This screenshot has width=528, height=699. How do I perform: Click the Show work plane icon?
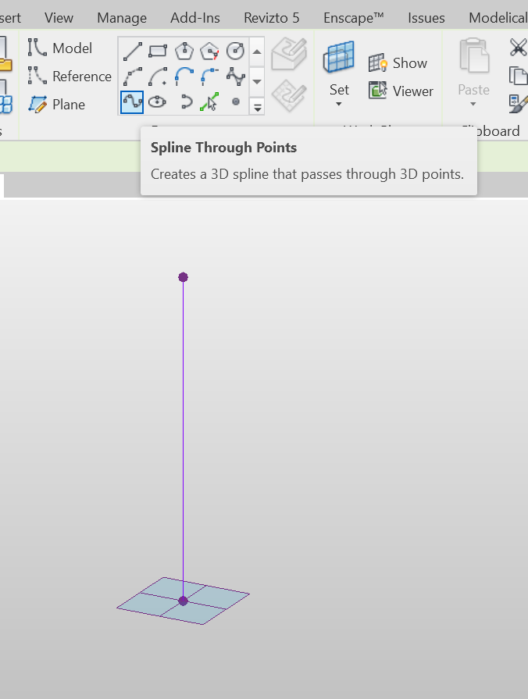[378, 62]
